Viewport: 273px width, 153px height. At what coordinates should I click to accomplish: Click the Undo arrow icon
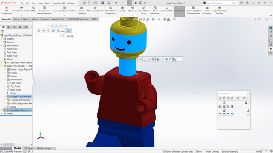click(116, 3)
